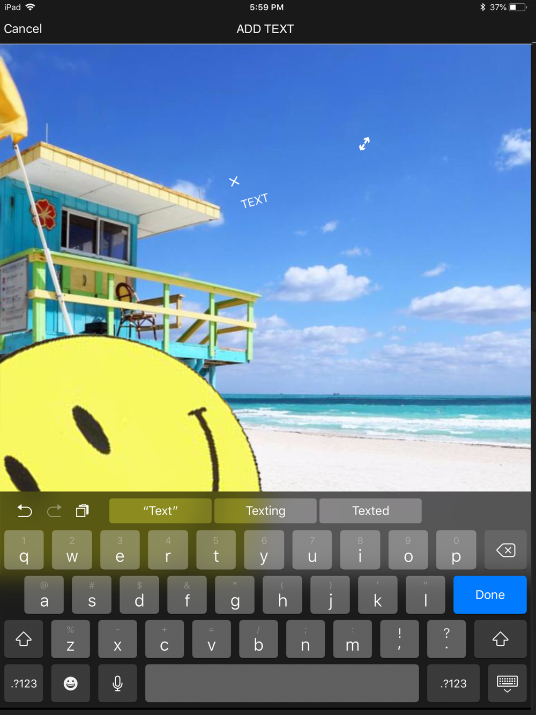Tap the r key
Image resolution: width=536 pixels, height=715 pixels.
click(168, 550)
